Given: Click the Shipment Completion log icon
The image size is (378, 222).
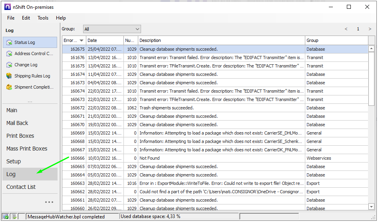Looking at the screenshot, I should [x=9, y=87].
